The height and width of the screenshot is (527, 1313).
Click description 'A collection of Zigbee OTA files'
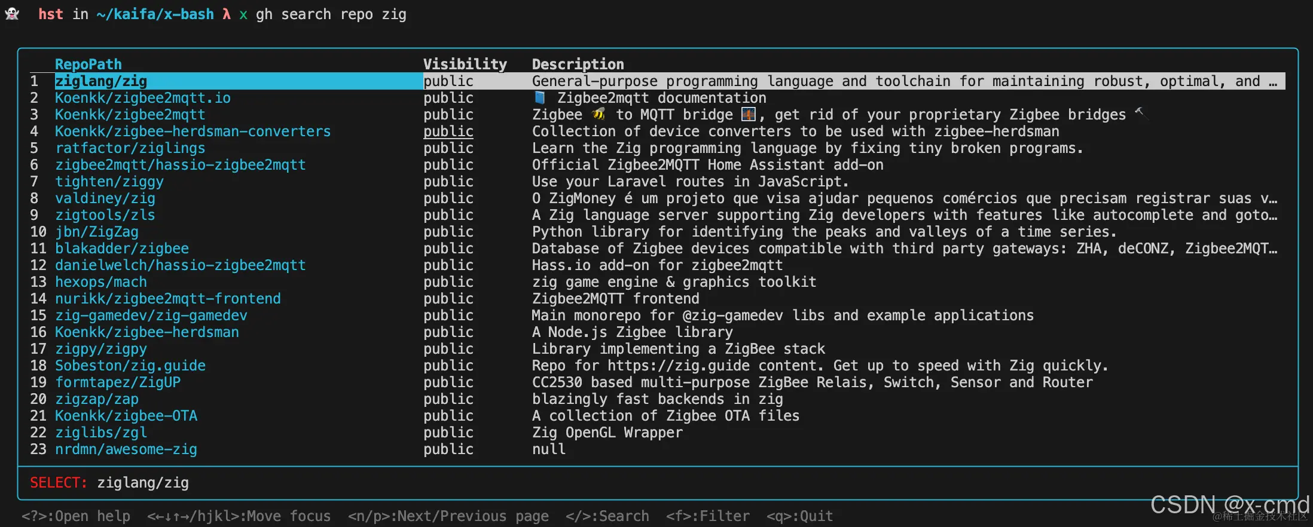[x=666, y=416]
